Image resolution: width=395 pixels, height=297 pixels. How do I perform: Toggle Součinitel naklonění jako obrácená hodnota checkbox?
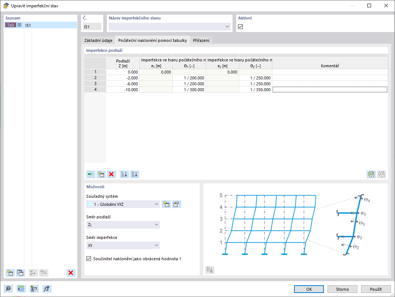tap(89, 258)
